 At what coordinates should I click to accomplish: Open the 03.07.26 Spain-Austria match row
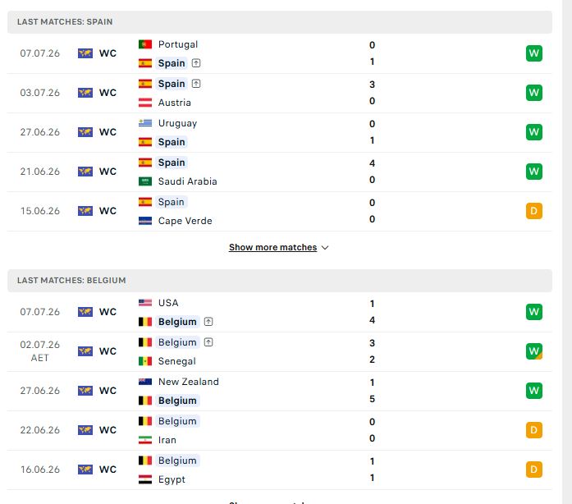pyautogui.click(x=279, y=93)
